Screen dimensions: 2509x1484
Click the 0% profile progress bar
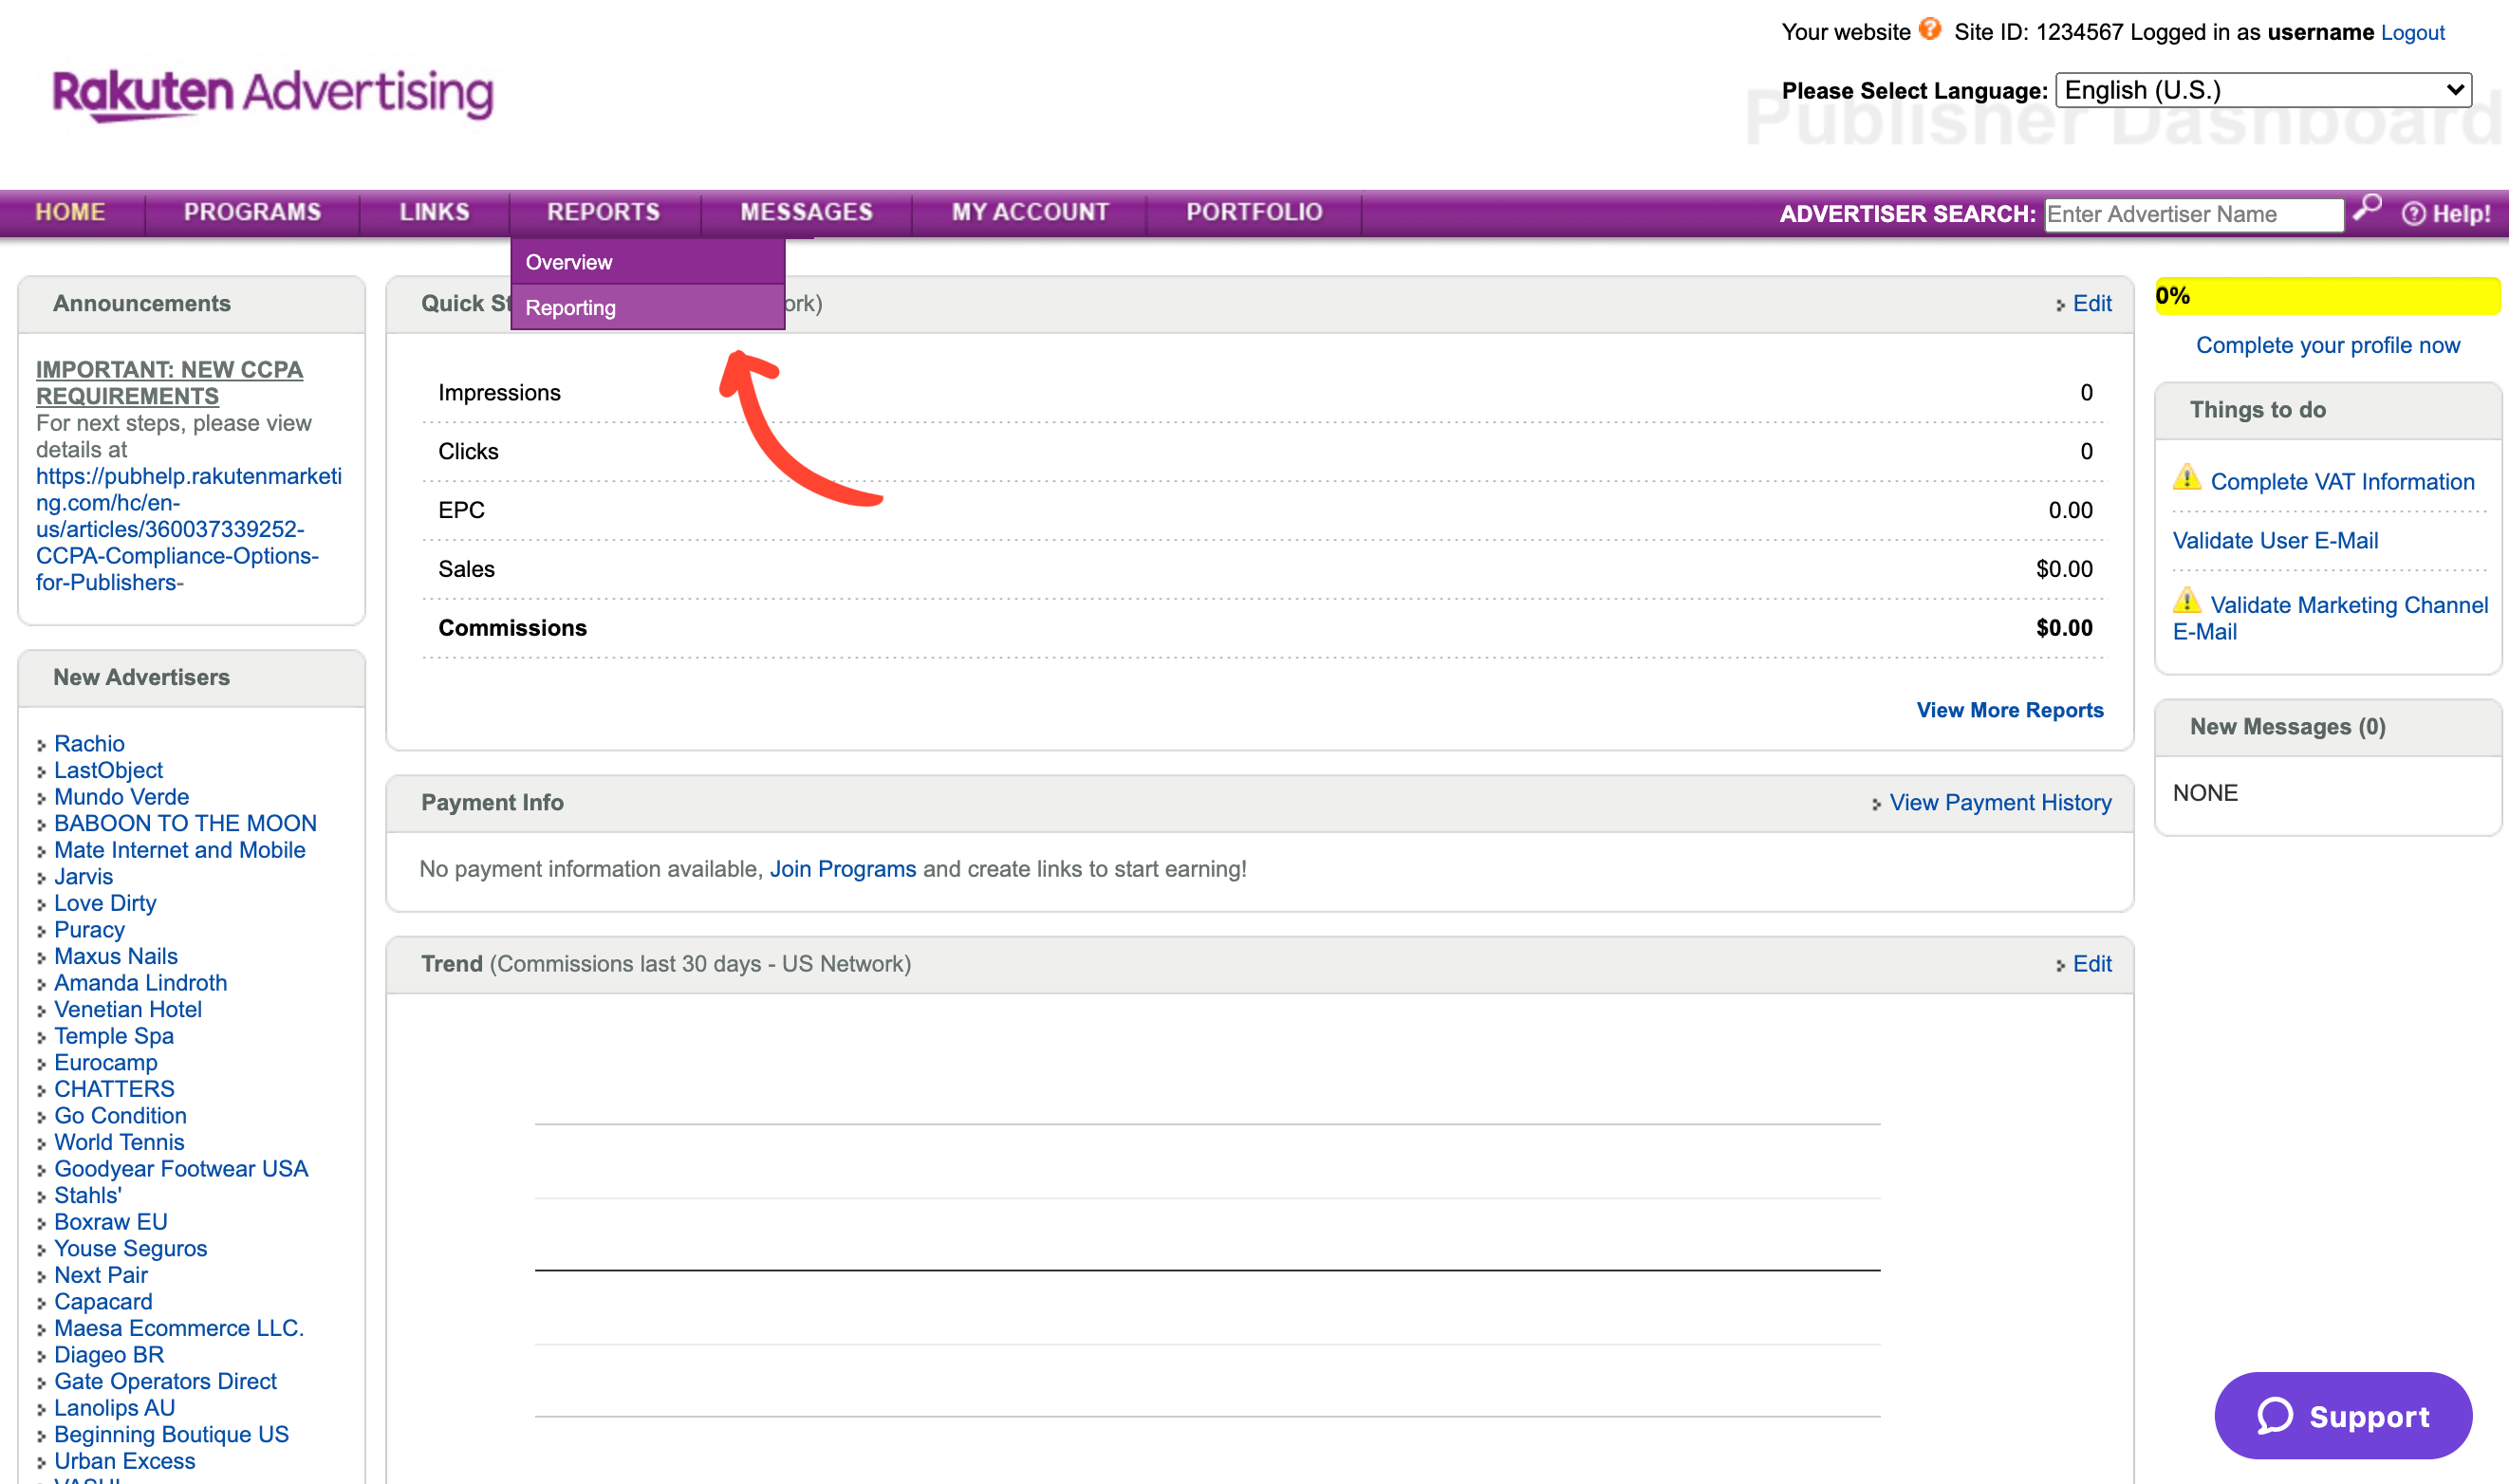2327,296
